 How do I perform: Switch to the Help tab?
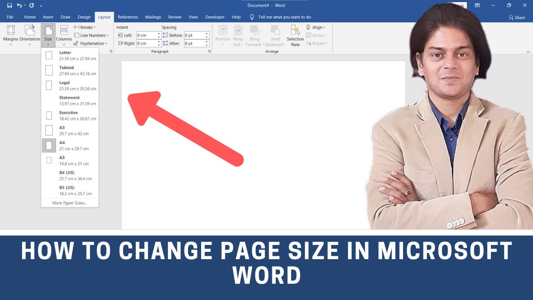pos(236,17)
